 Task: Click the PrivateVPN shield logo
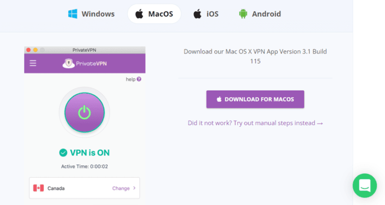[69, 63]
